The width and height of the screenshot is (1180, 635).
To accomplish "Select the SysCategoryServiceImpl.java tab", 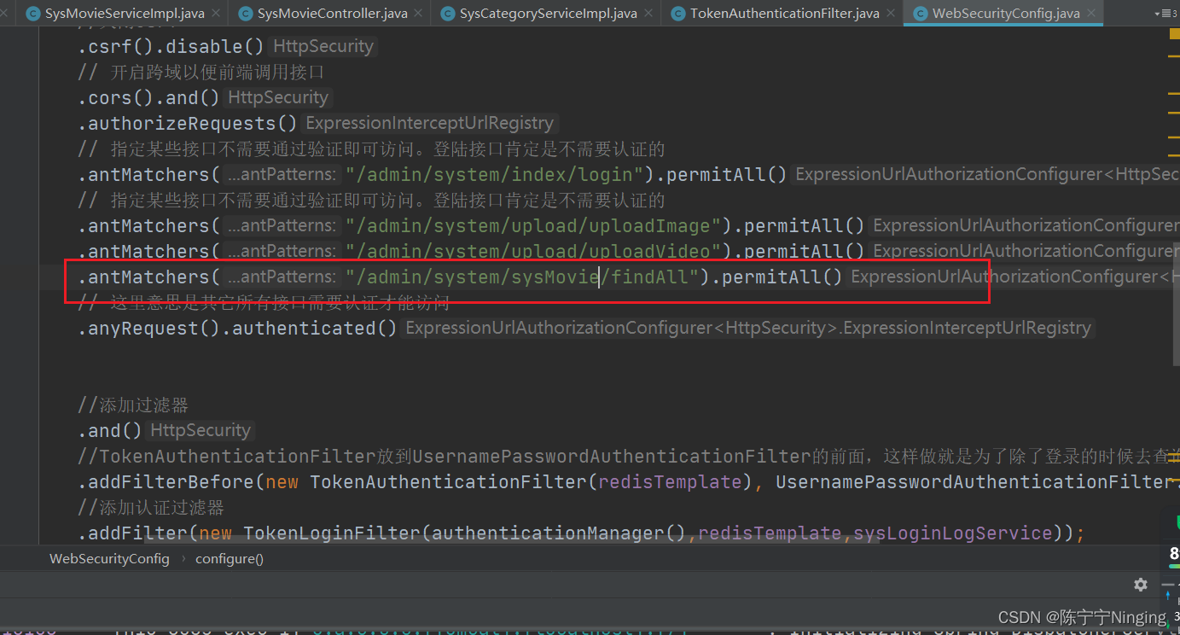I will click(548, 14).
